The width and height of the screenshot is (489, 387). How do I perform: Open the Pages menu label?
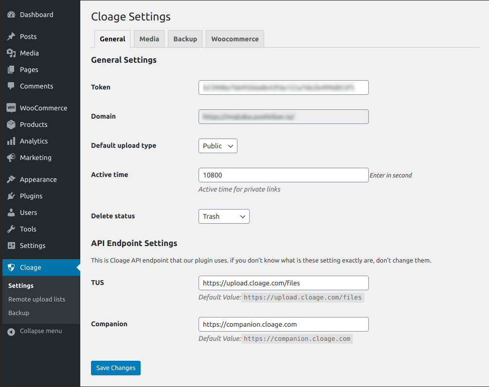tap(29, 70)
